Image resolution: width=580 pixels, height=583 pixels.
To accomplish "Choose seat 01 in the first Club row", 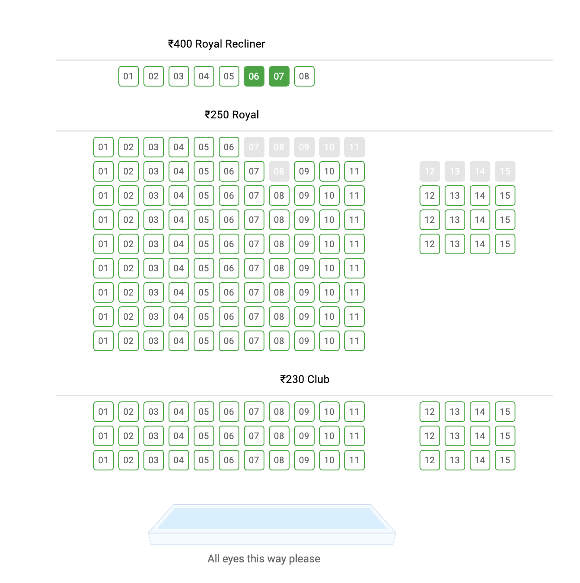I will (x=103, y=411).
